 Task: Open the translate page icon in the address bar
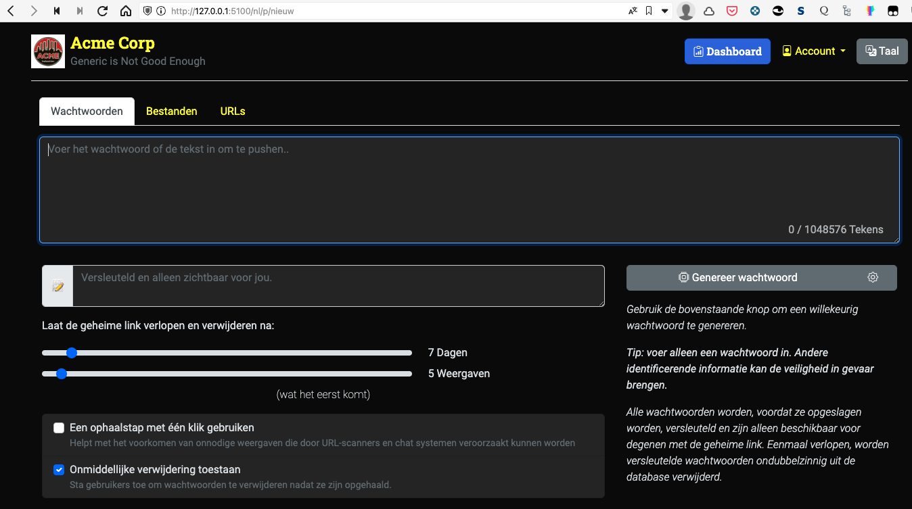(x=632, y=11)
